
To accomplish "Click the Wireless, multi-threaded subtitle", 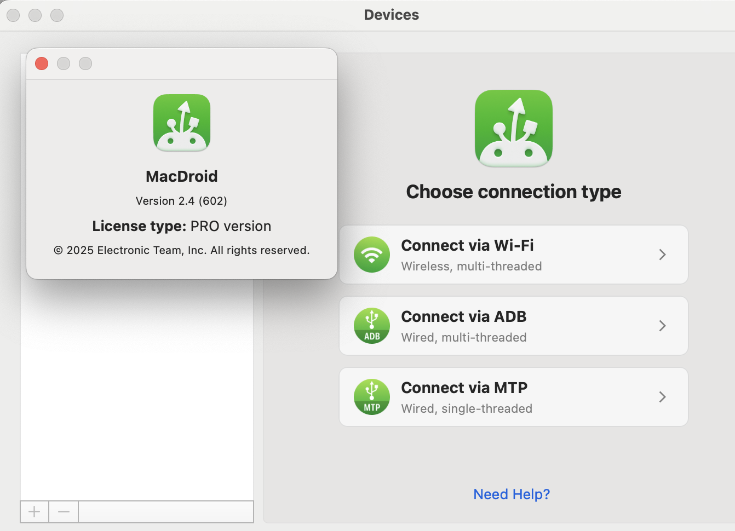I will click(x=472, y=266).
